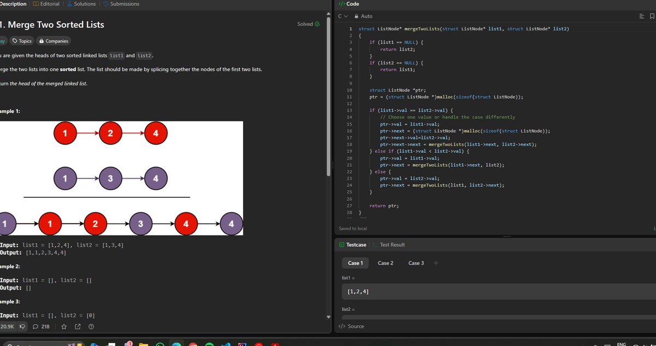Click code line 11 with ptr malloc
The height and width of the screenshot is (346, 656).
point(446,96)
